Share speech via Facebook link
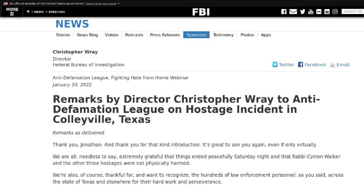The image size is (364, 186). pos(312,65)
